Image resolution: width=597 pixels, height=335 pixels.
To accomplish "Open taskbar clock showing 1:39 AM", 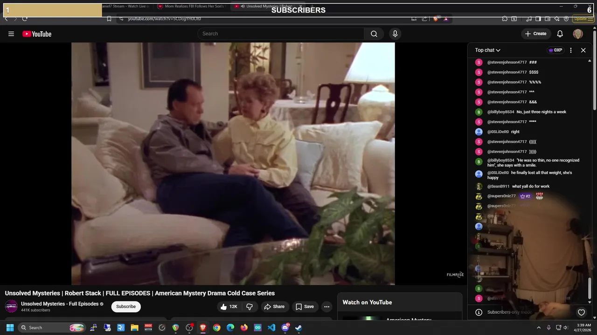I will (x=583, y=328).
